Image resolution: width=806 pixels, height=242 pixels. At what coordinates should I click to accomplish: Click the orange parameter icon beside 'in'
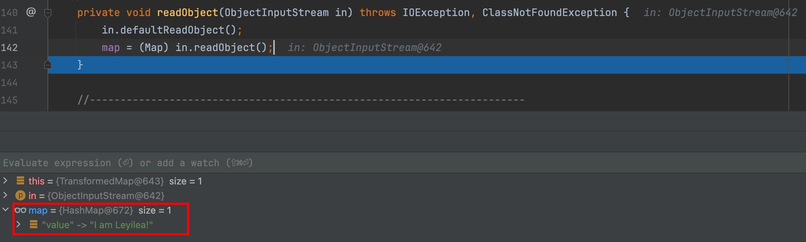point(20,196)
